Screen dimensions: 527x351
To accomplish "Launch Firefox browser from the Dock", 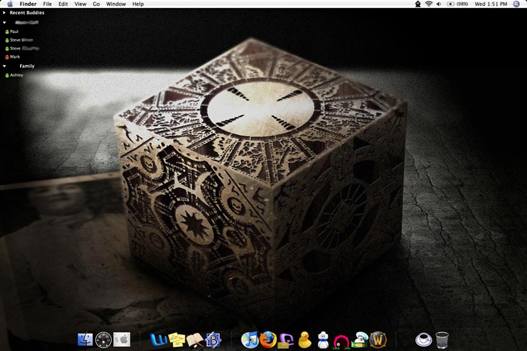I will (x=268, y=339).
